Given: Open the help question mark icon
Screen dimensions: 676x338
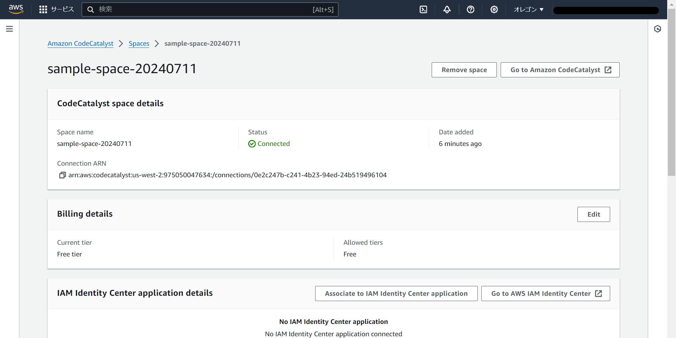Looking at the screenshot, I should click(x=471, y=9).
